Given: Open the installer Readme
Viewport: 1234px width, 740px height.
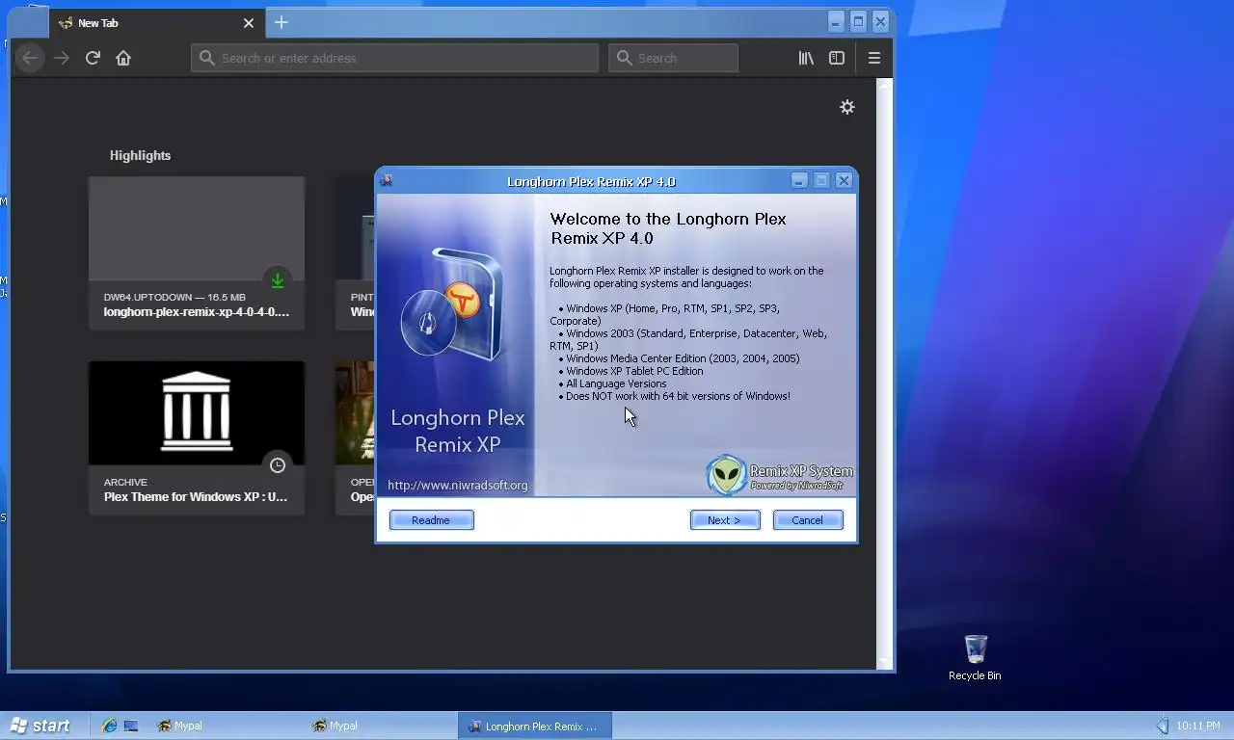Looking at the screenshot, I should [431, 520].
